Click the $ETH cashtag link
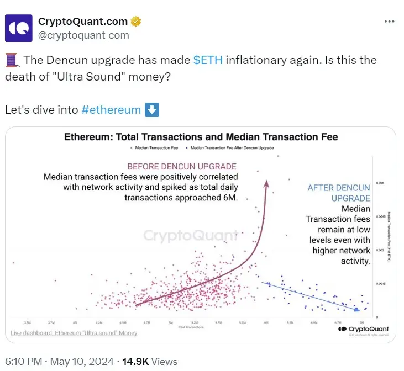This screenshot has height=371, width=404. (x=208, y=60)
